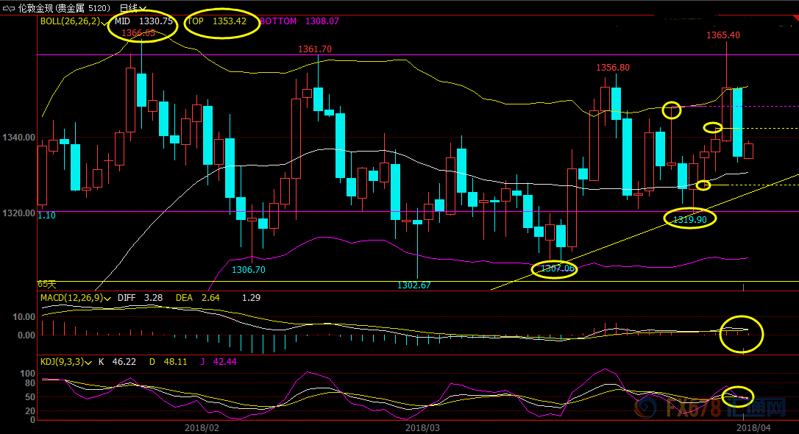The image size is (799, 434).
Task: Click the 1.29 MACD histogram value
Action: click(251, 298)
